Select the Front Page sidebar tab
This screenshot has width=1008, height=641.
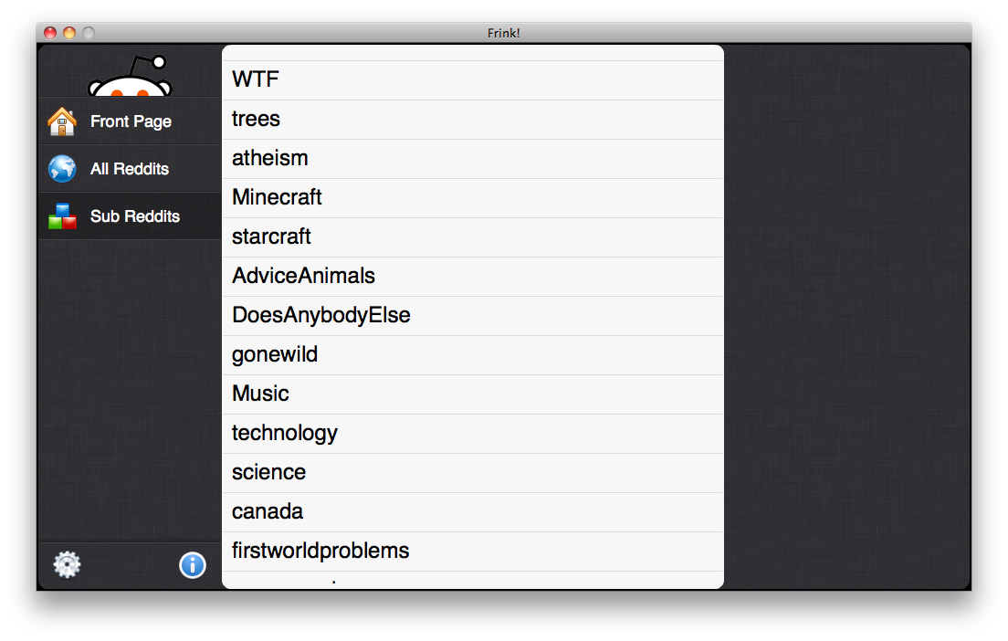pyautogui.click(x=130, y=121)
